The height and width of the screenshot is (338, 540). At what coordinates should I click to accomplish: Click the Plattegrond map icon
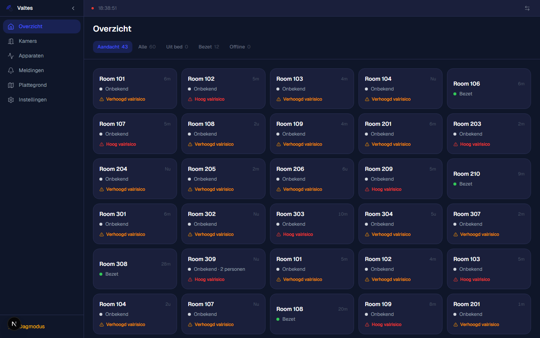point(11,85)
